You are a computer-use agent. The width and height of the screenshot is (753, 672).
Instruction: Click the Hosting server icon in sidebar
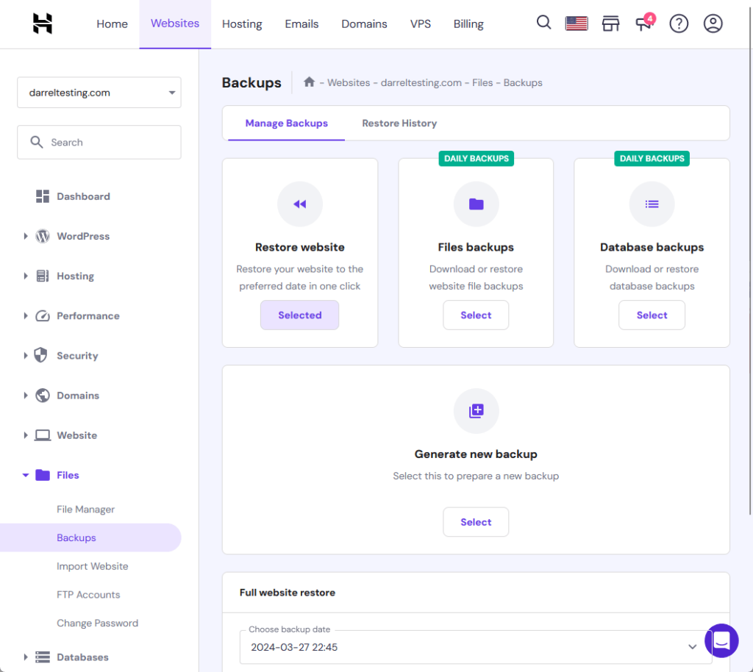(42, 276)
